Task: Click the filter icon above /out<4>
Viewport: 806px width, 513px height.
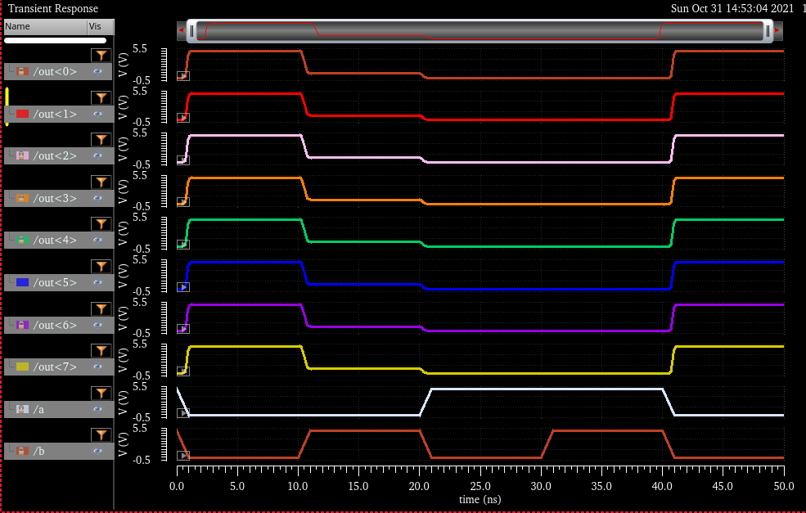Action: tap(101, 223)
